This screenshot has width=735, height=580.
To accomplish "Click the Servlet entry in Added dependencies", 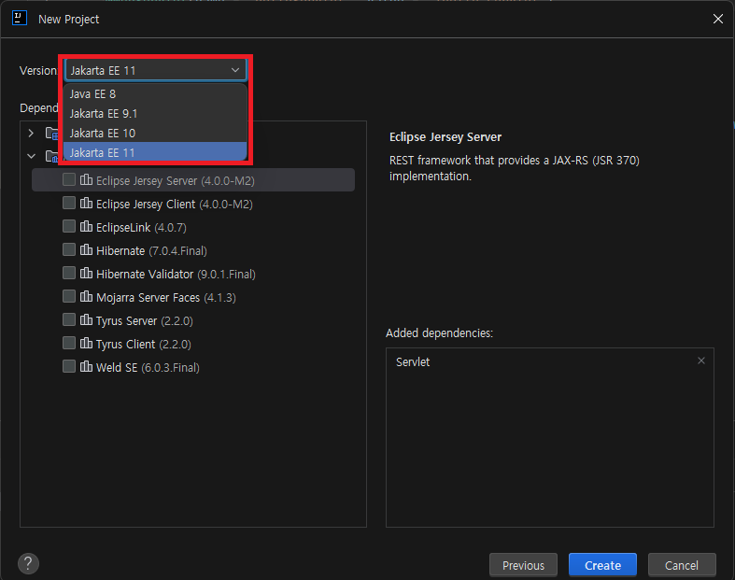I will [413, 362].
